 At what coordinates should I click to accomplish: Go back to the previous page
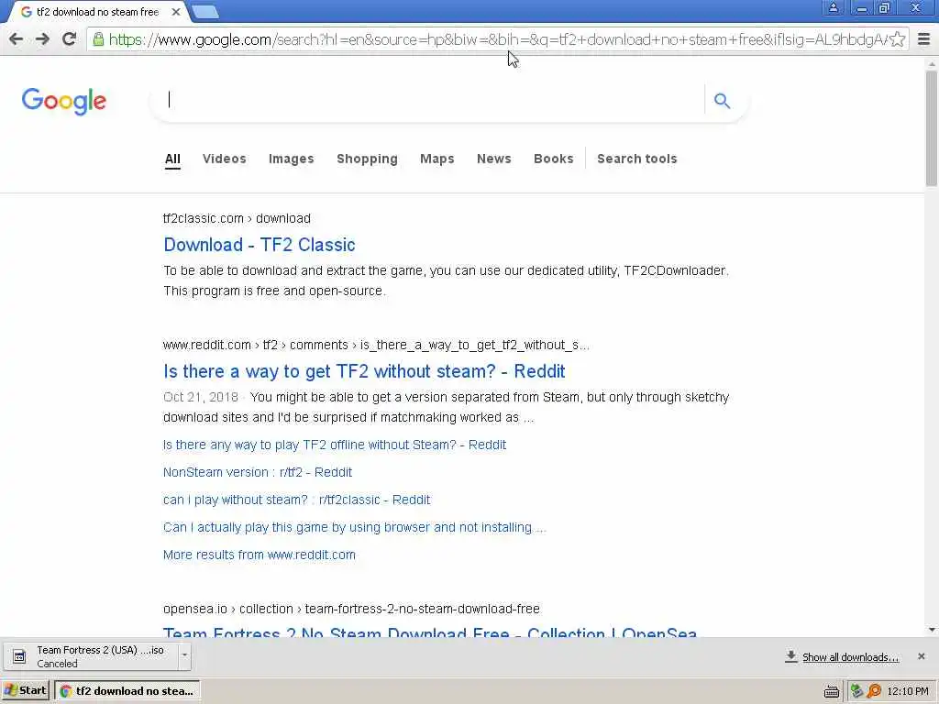(x=17, y=39)
